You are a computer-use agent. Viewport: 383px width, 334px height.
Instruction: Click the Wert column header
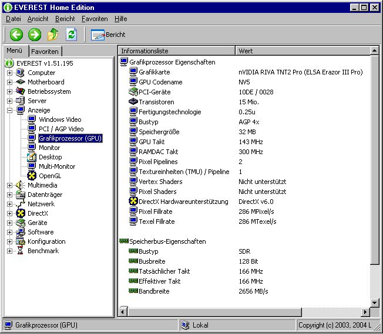pos(303,51)
